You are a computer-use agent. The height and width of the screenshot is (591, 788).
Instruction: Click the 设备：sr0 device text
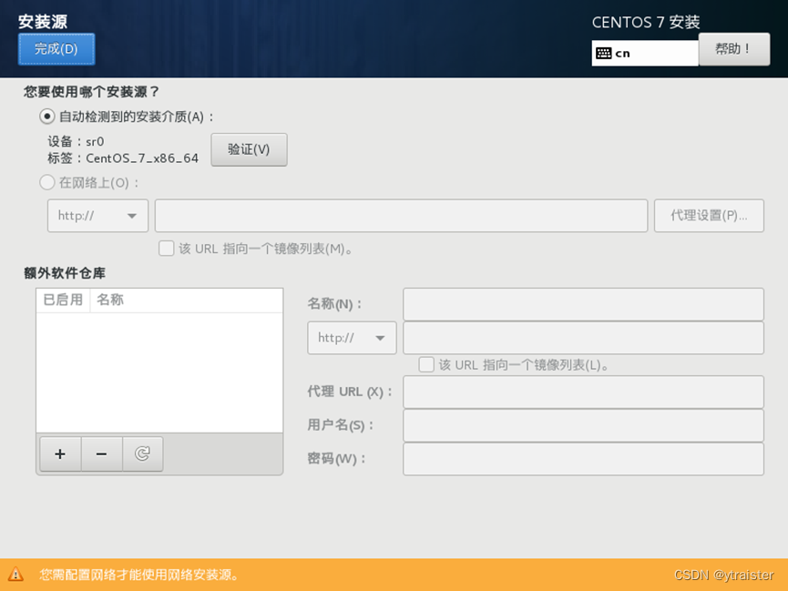click(76, 141)
